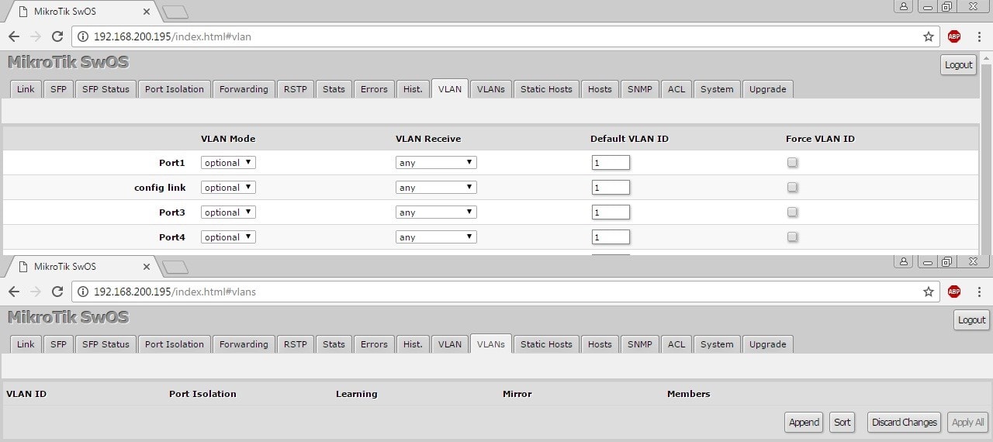
Task: Close the MikroTik SwOS tab in the #vlans window
Action: 147,267
